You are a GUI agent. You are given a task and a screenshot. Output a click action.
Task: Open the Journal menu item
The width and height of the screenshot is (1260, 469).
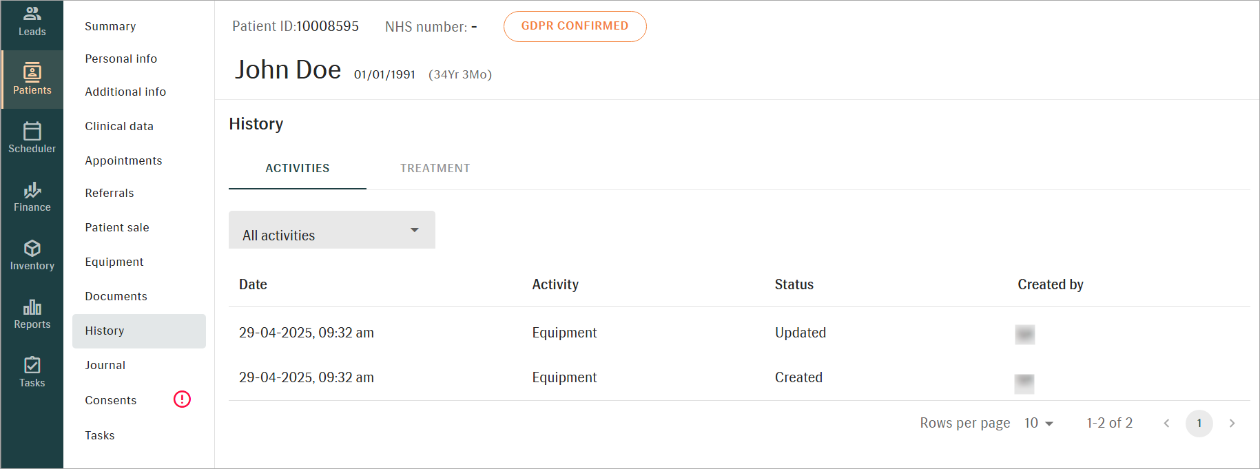[x=105, y=365]
